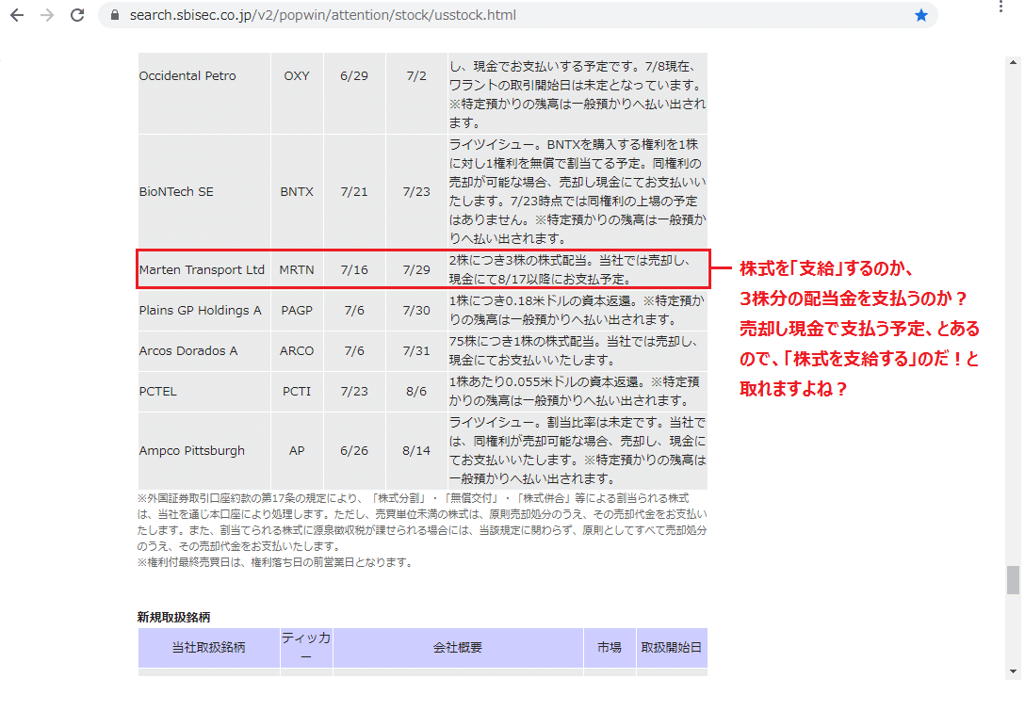Screen dimensions: 1025x727
Task: Click the 8/6 date in PCTI row
Action: [x=416, y=391]
